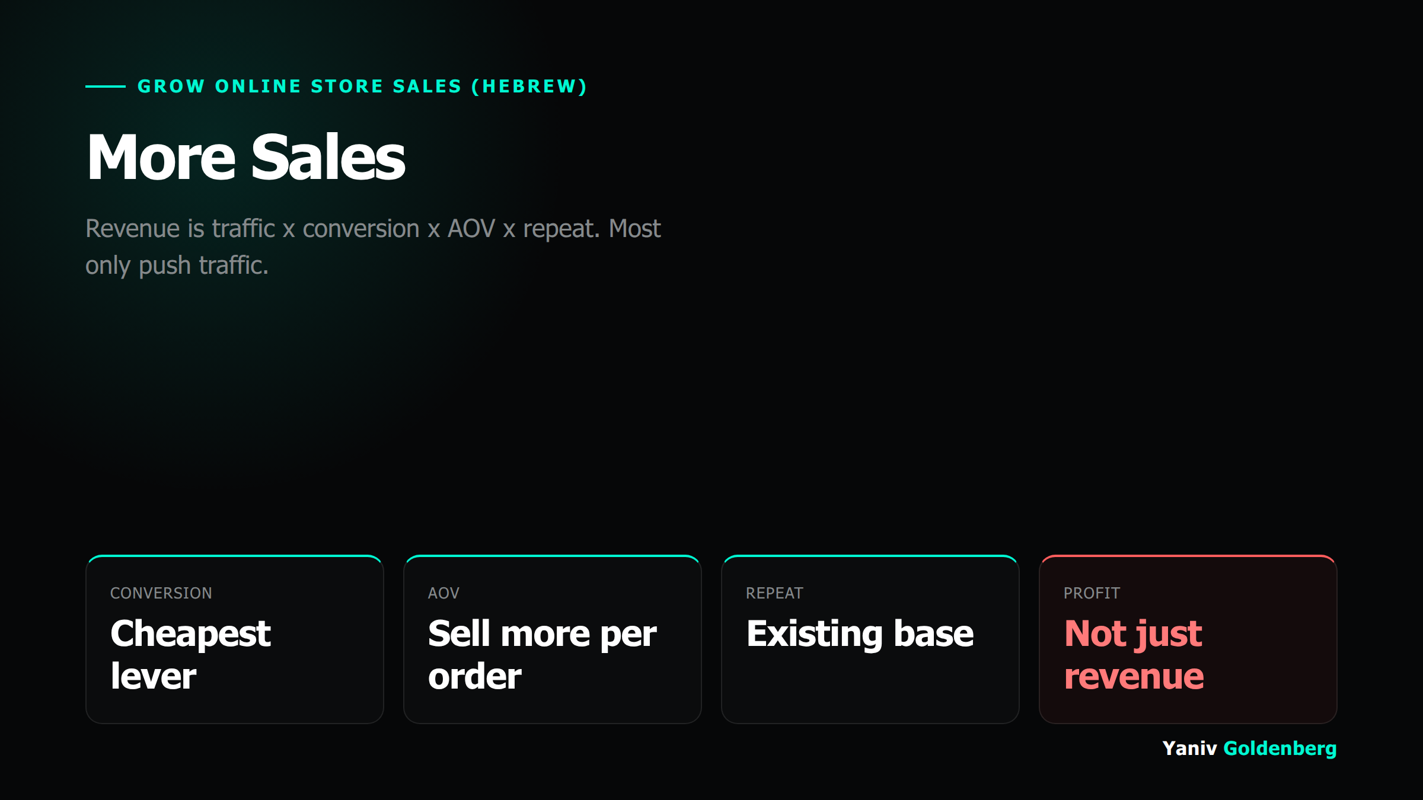Click the Goldenberg teal surname
The width and height of the screenshot is (1423, 800).
[1280, 748]
